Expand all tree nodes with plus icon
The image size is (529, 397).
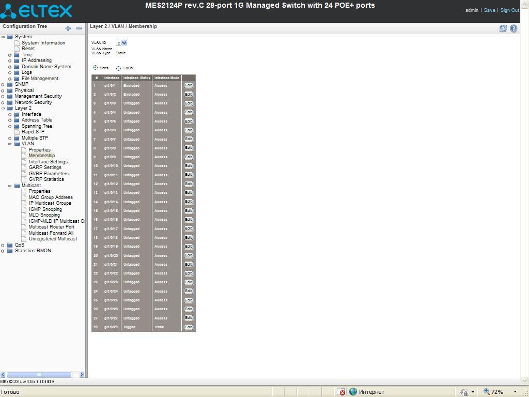pos(68,28)
